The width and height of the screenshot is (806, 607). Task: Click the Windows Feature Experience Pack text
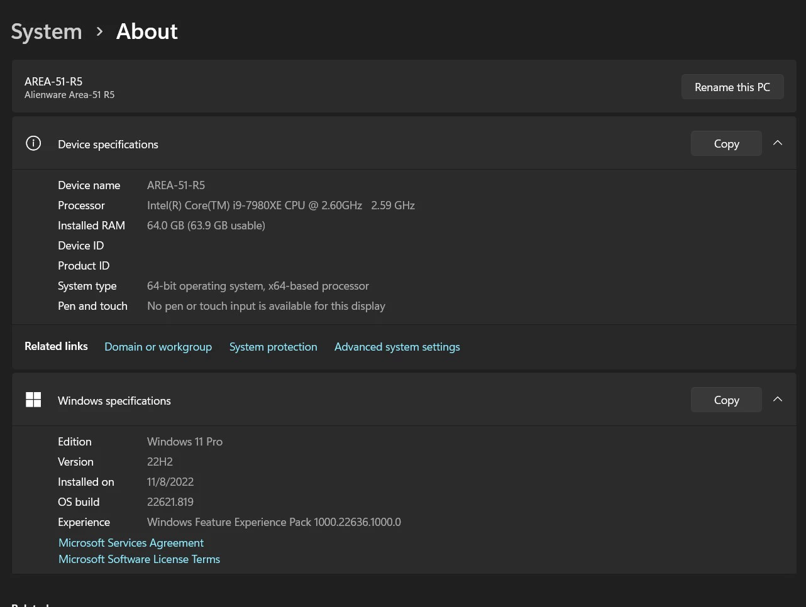(274, 522)
